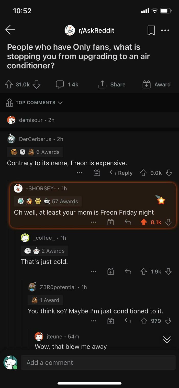Open the three-dot menu under DerCerberus's comment
This screenshot has height=388, width=179.
(79, 173)
